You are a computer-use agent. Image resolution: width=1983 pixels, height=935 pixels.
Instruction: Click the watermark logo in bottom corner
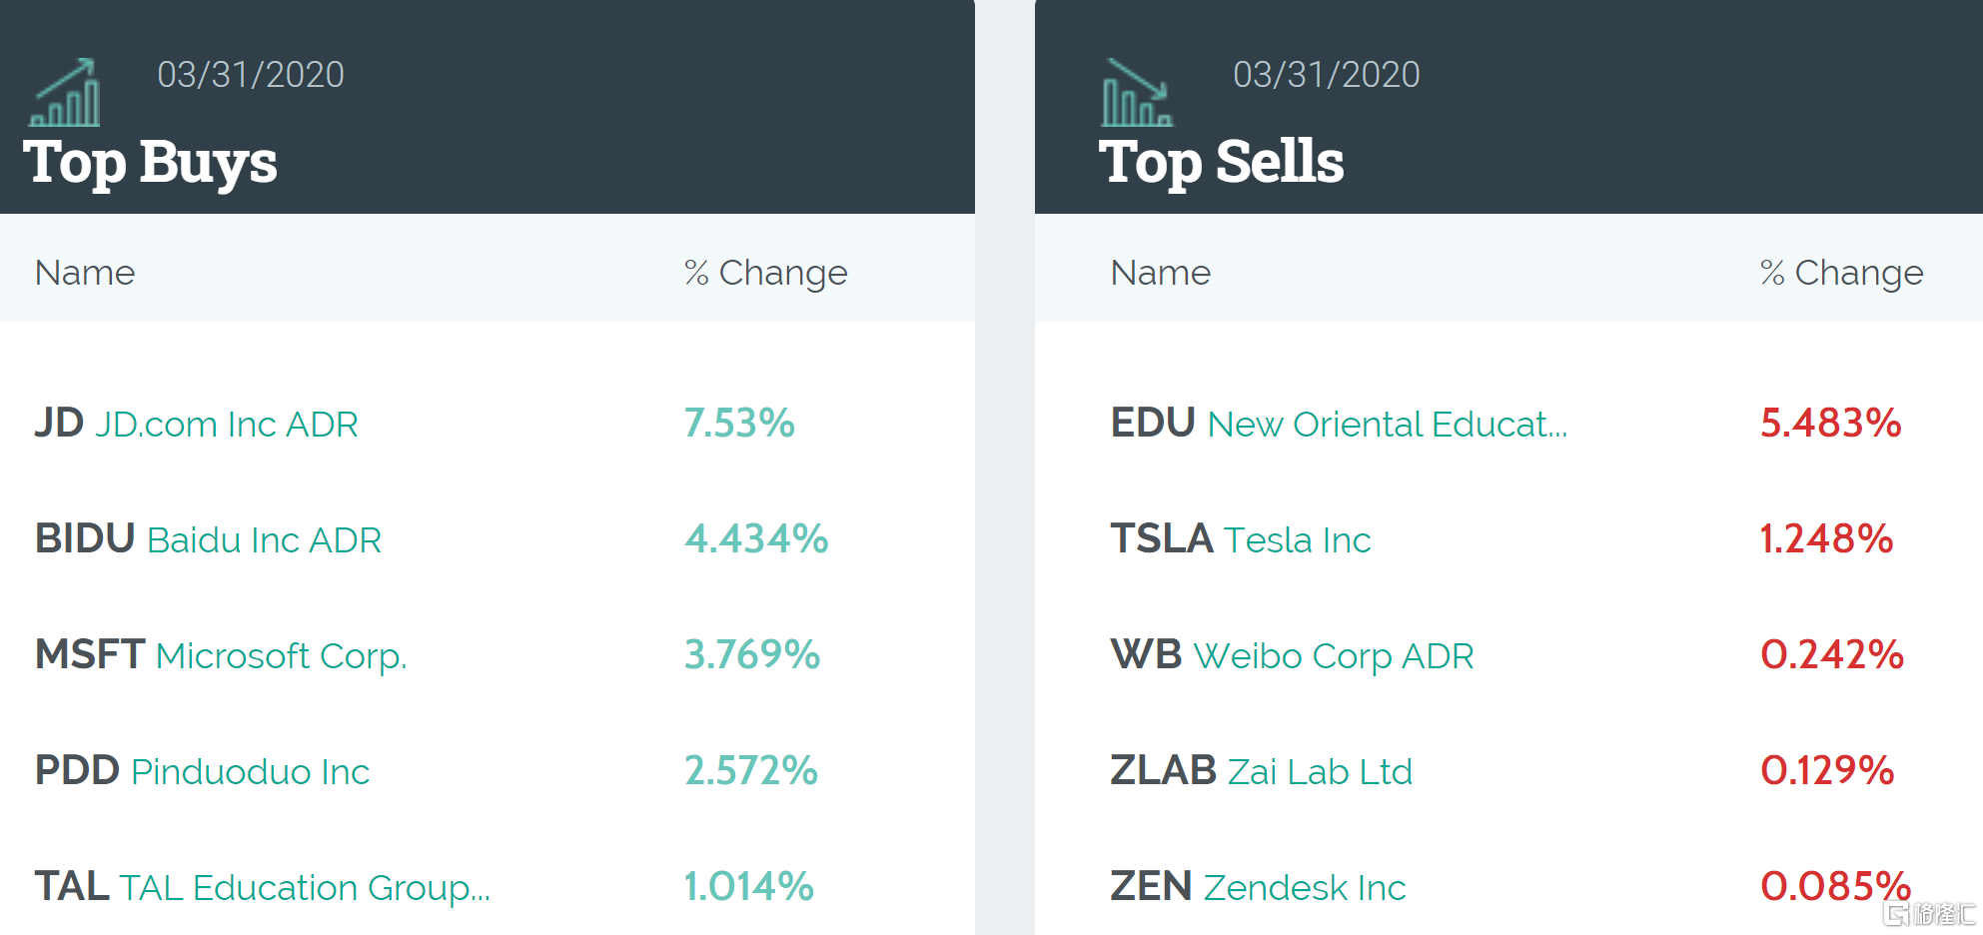1929,913
